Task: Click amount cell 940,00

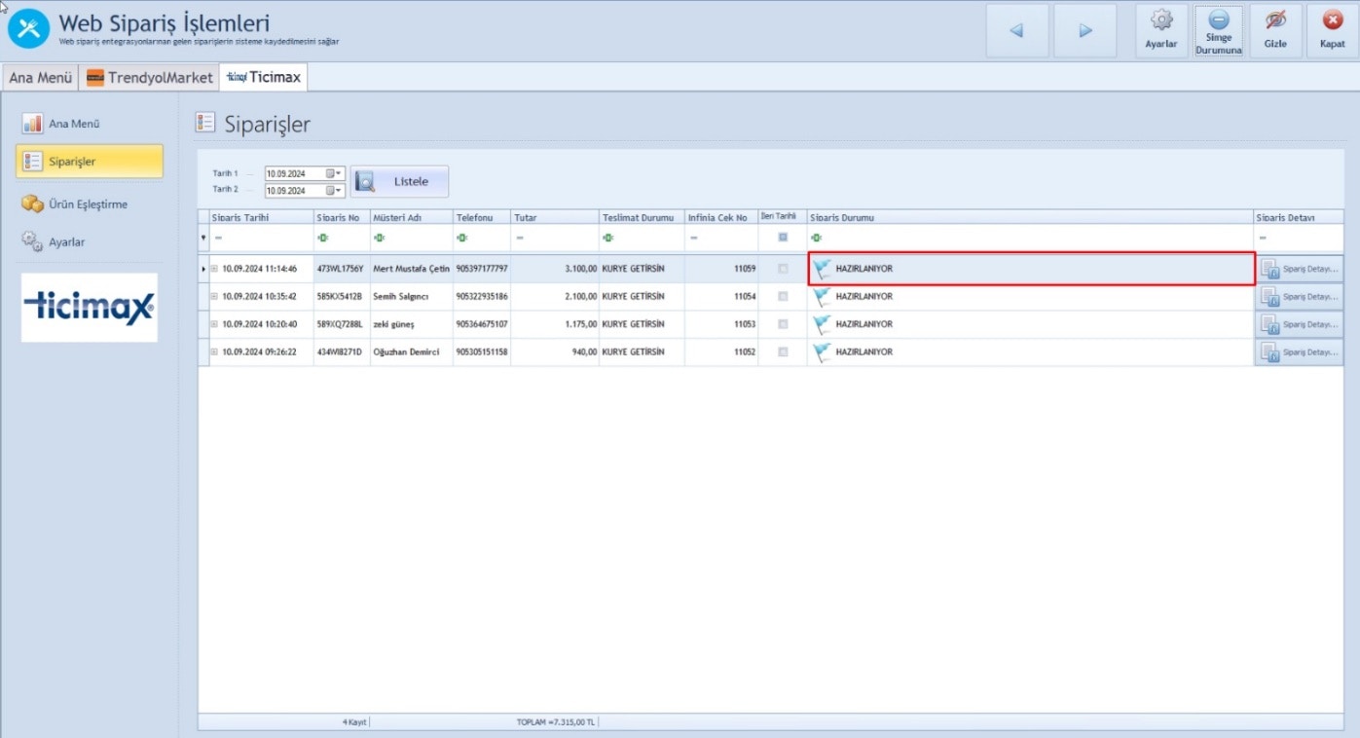Action: 555,351
